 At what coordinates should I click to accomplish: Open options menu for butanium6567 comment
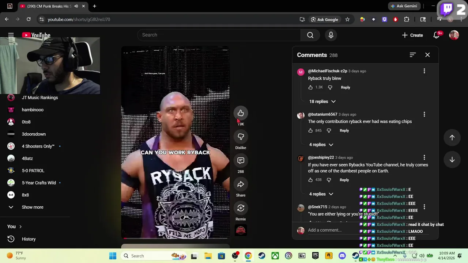[x=424, y=114]
